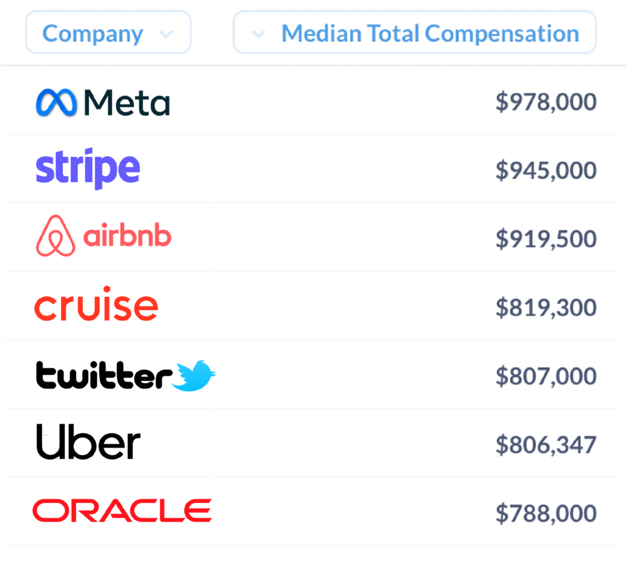
Task: Click the red Oracle logo
Action: click(122, 510)
